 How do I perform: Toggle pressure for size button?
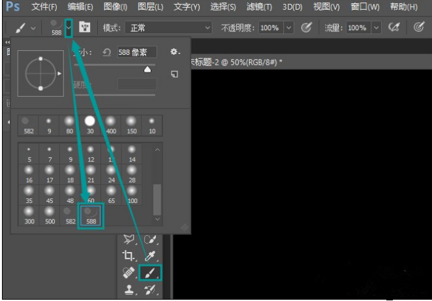pos(419,27)
